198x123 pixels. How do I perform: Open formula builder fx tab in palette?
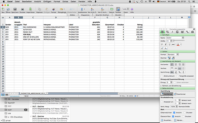[x=172, y=32]
